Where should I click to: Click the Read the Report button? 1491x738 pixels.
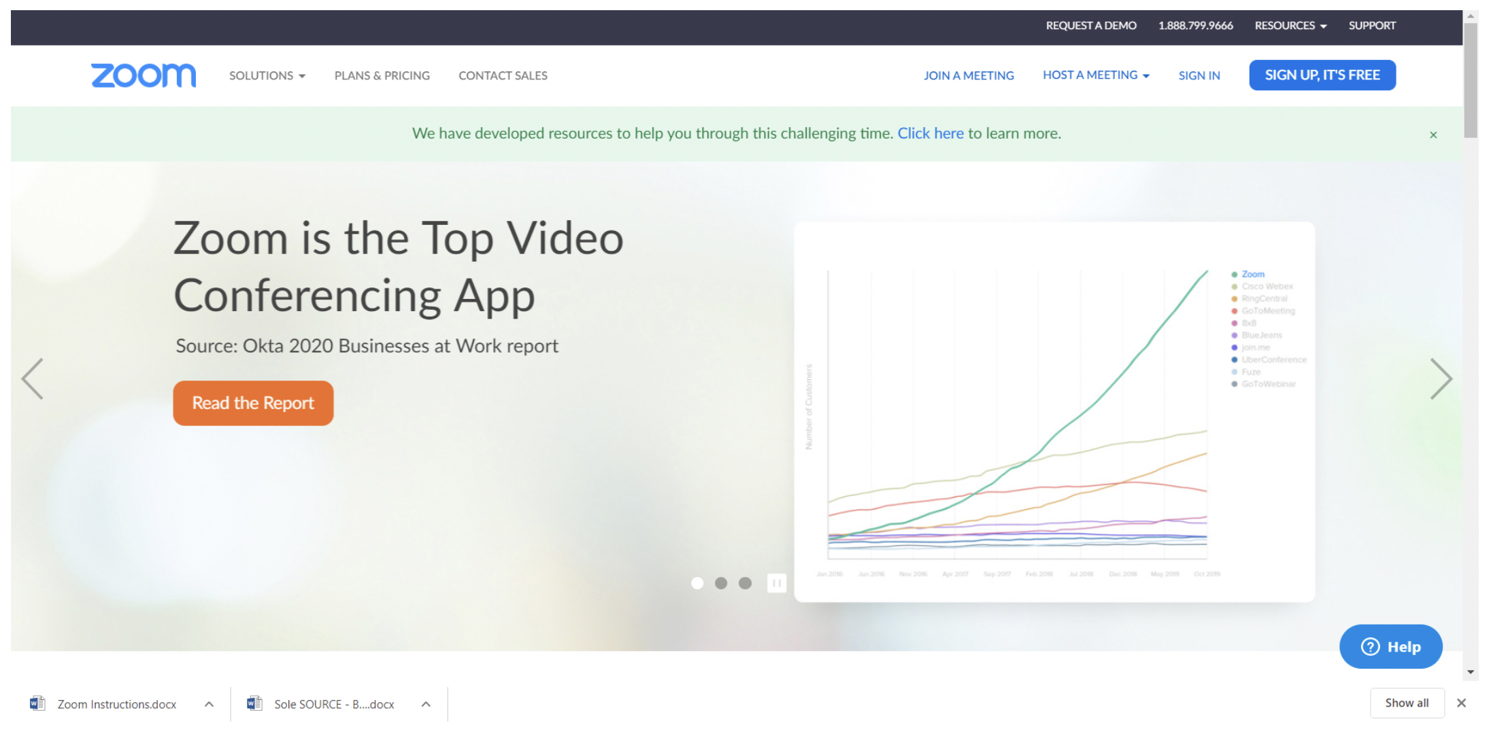pos(253,403)
